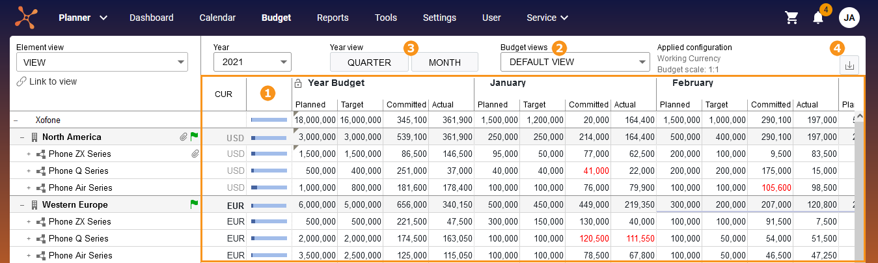Collapse the North America node

pos(21,137)
